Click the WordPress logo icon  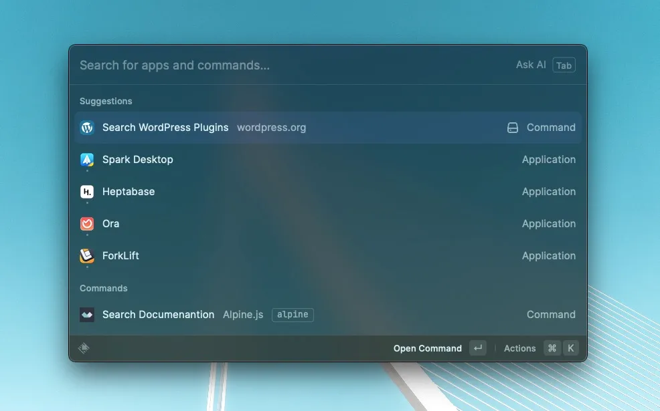87,128
